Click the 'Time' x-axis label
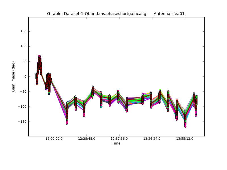Viewport: 227px width, 170px height. click(116, 143)
